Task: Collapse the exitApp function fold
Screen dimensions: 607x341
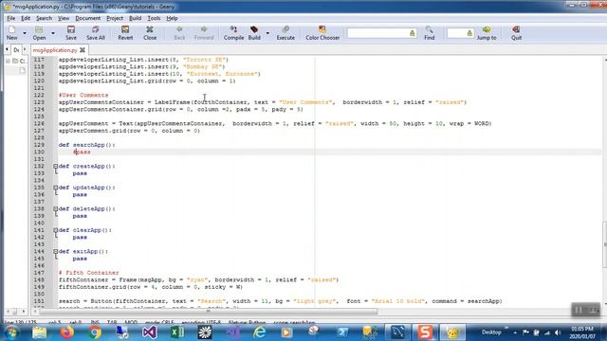Action: pyautogui.click(x=56, y=251)
